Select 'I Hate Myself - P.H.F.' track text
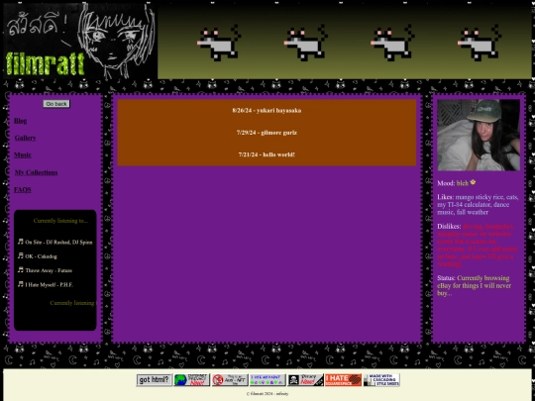Viewport: 535px width, 401px height. (50, 285)
